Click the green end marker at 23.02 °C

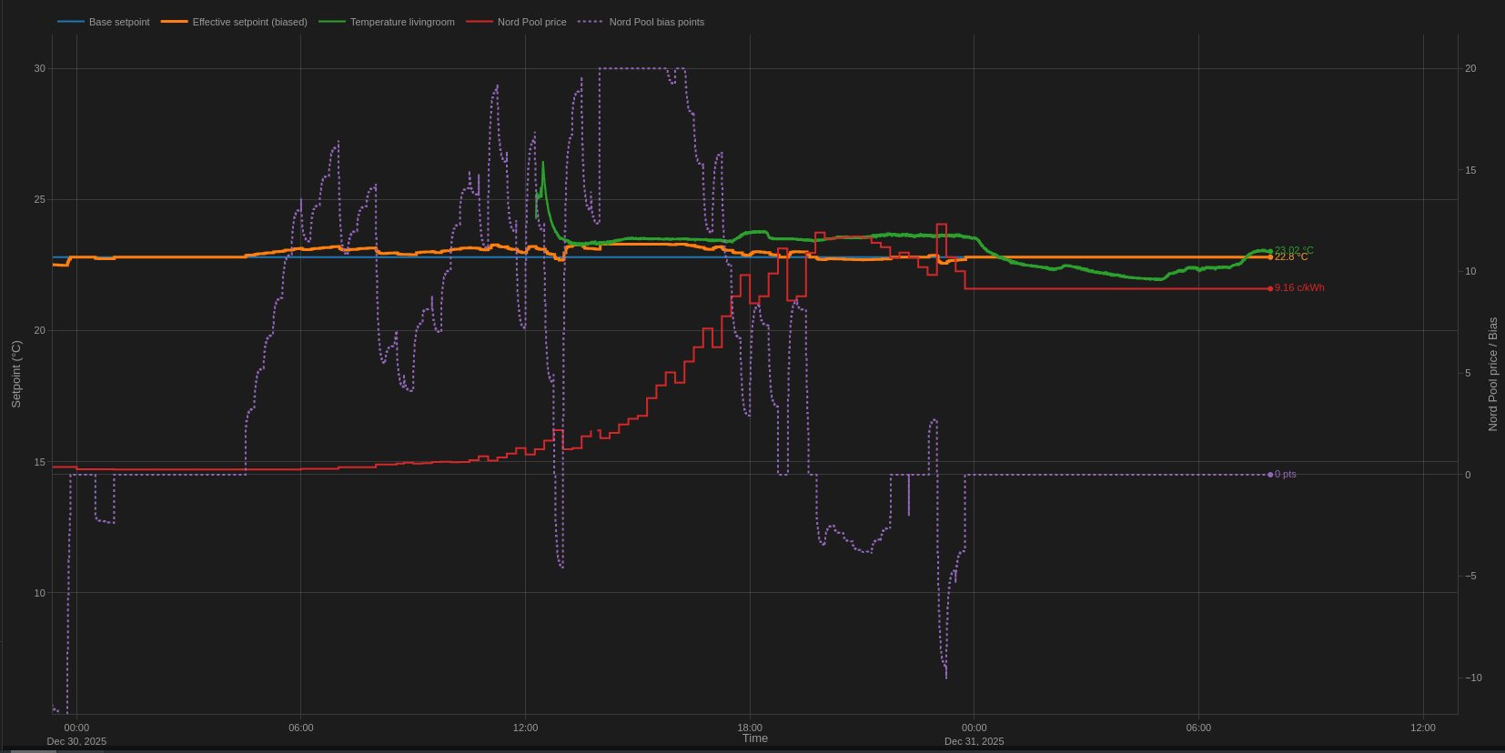[x=1270, y=251]
